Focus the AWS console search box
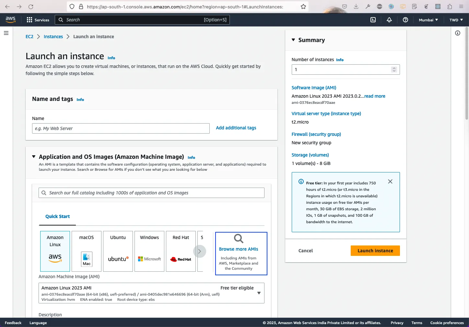Image resolution: width=469 pixels, height=327 pixels. tap(142, 20)
